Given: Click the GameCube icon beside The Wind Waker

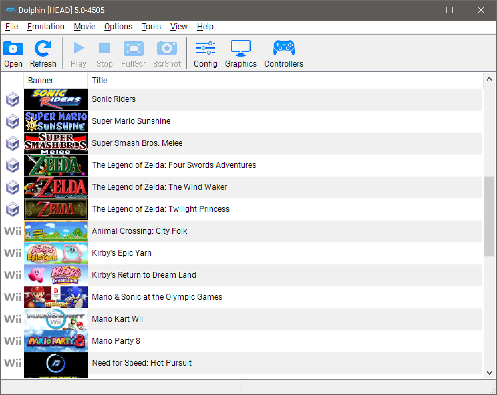Looking at the screenshot, I should pos(13,187).
